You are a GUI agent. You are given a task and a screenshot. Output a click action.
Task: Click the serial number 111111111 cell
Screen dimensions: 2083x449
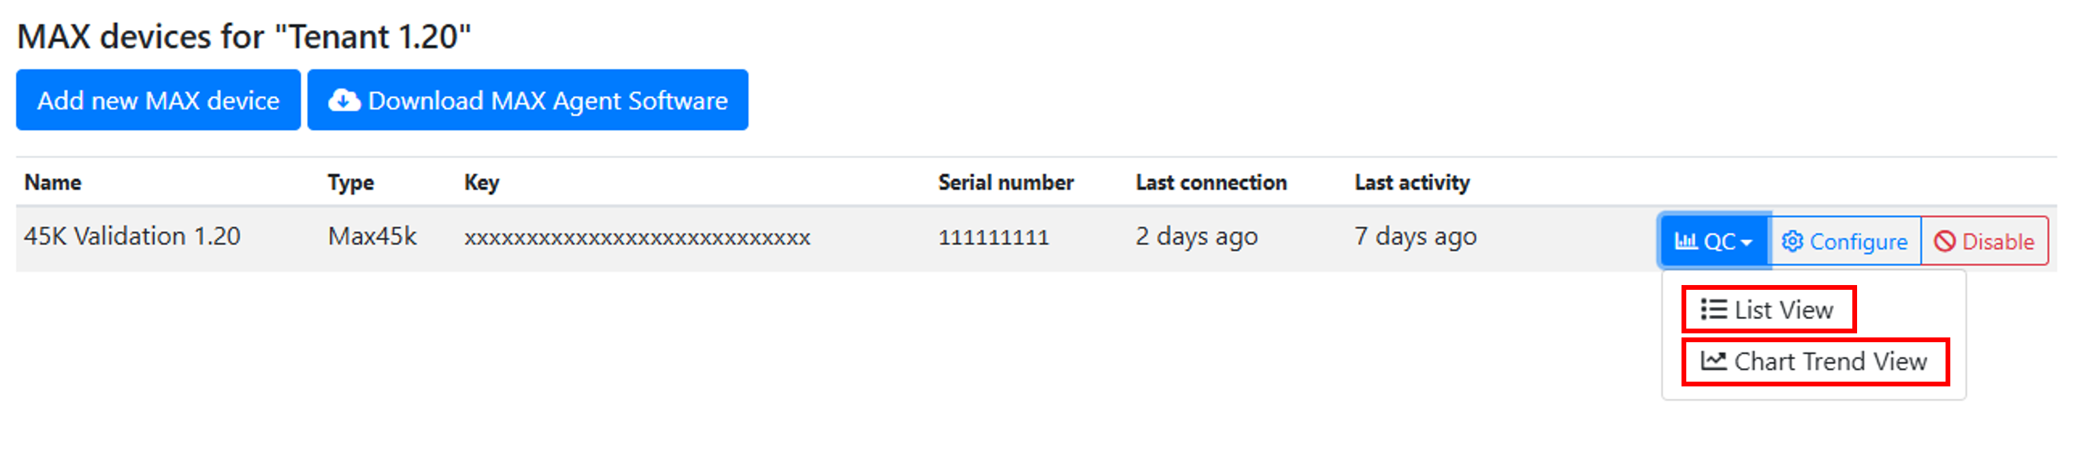(x=993, y=237)
